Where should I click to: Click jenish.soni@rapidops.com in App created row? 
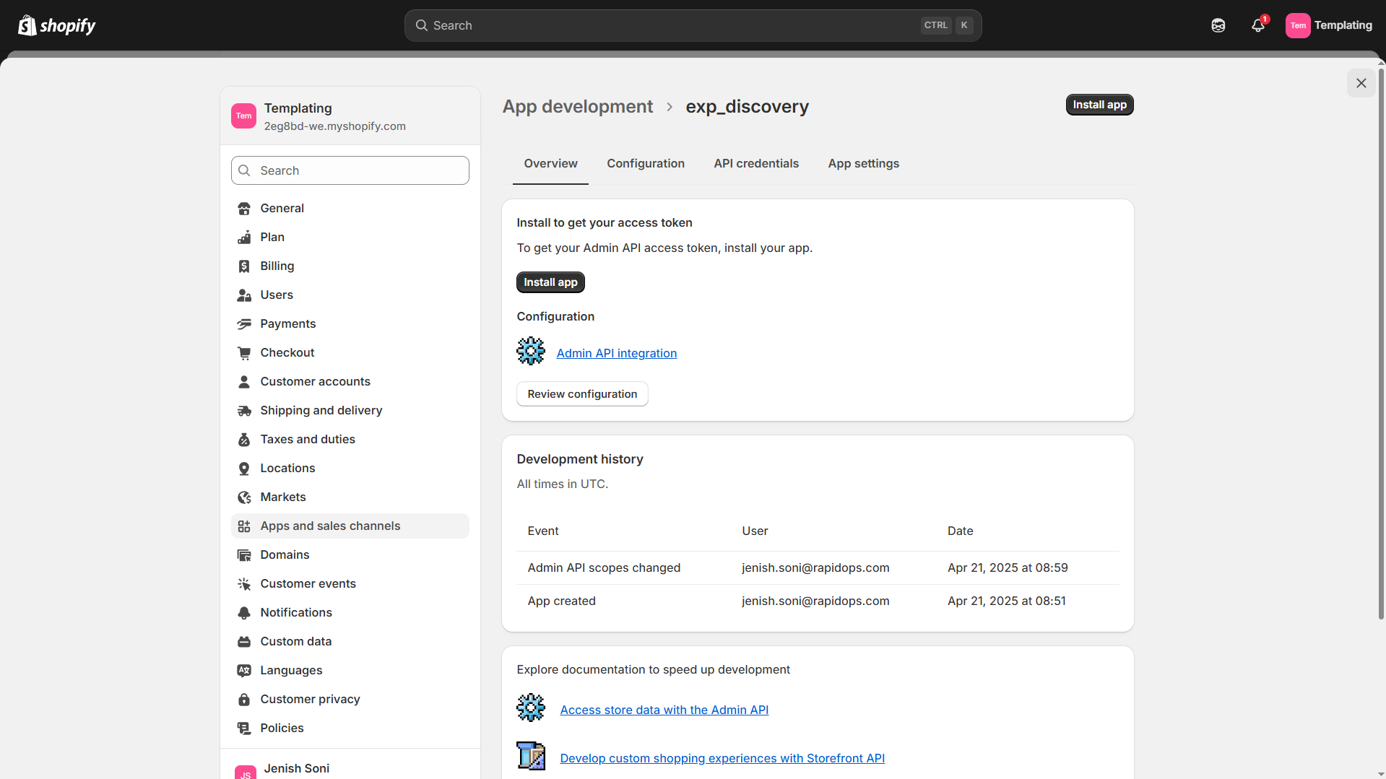click(x=815, y=601)
